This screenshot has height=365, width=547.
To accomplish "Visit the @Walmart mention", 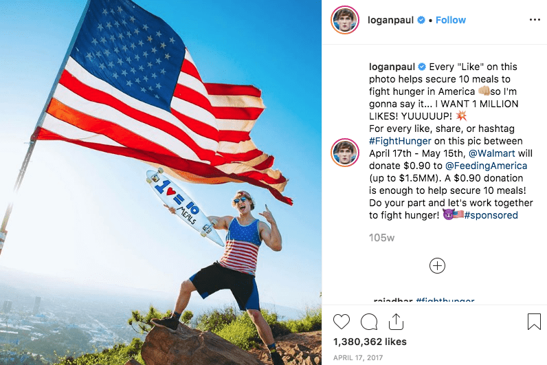I will pyautogui.click(x=491, y=153).
